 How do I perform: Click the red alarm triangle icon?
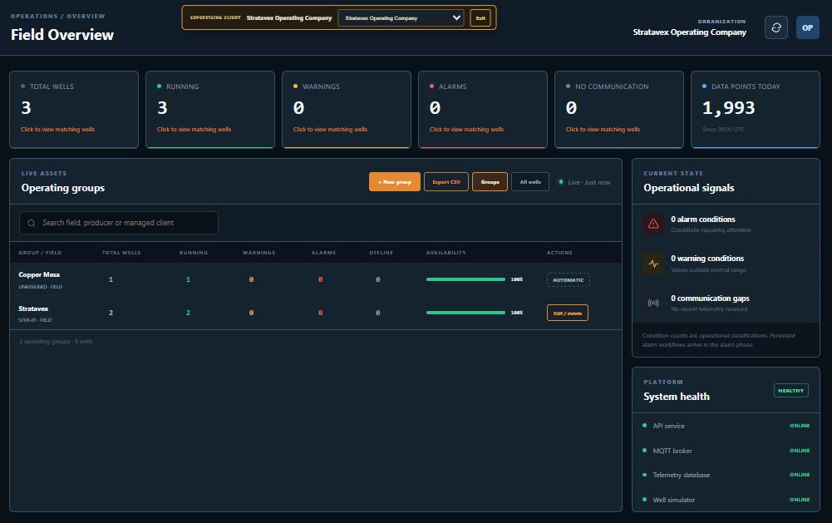[x=653, y=224]
